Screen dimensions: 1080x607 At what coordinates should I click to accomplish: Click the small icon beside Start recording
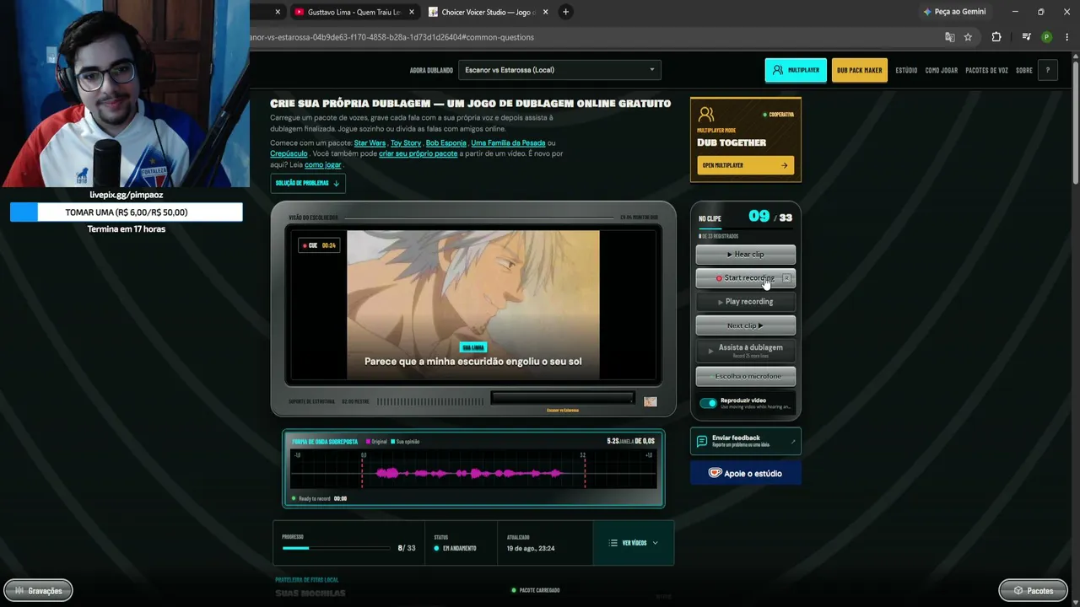786,277
